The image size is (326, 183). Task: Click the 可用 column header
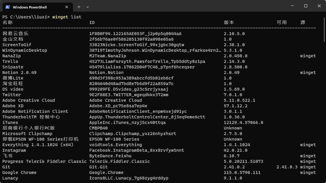pos(282,22)
